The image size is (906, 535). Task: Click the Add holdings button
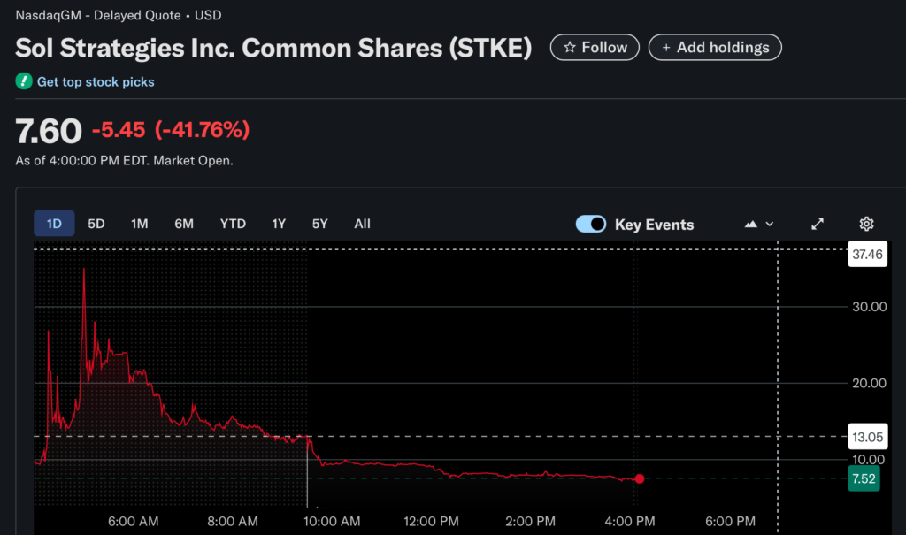point(715,48)
